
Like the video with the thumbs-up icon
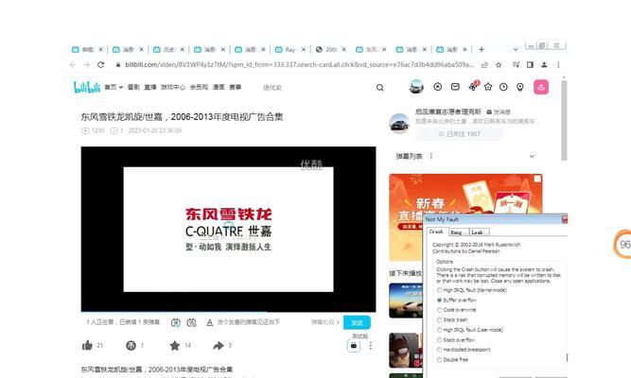(x=87, y=345)
